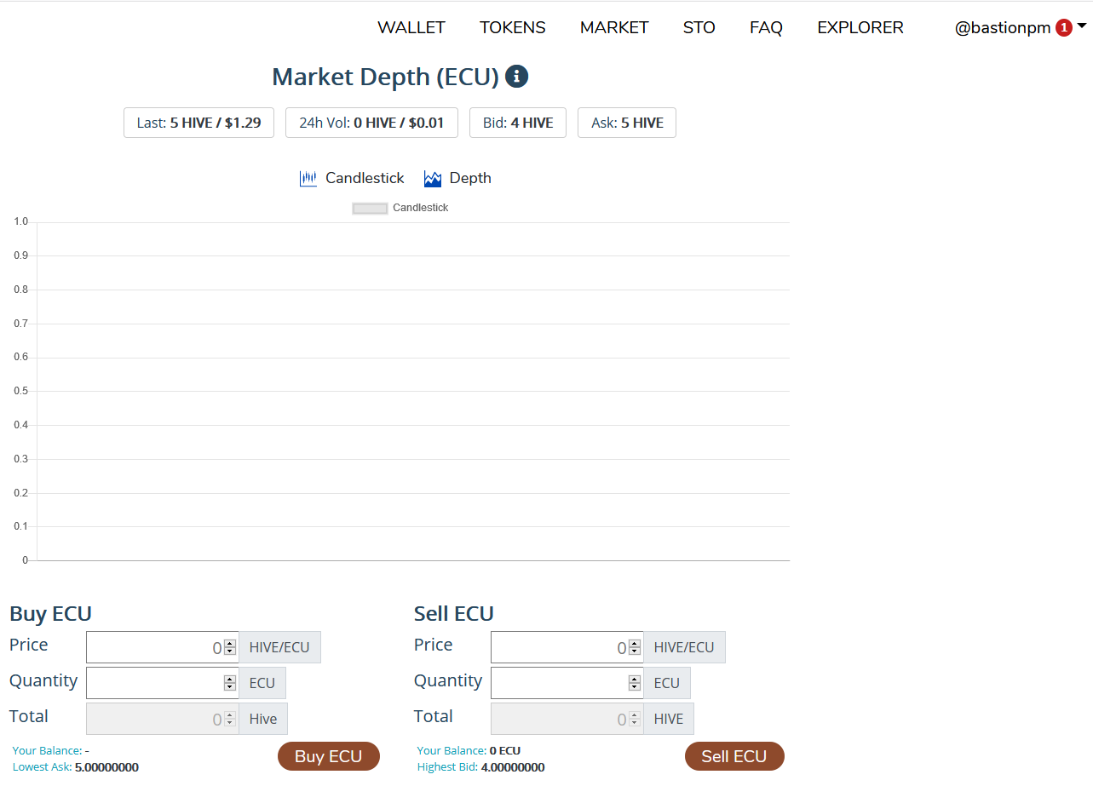Open the FAQ page
This screenshot has height=786, width=1093.
(x=766, y=28)
